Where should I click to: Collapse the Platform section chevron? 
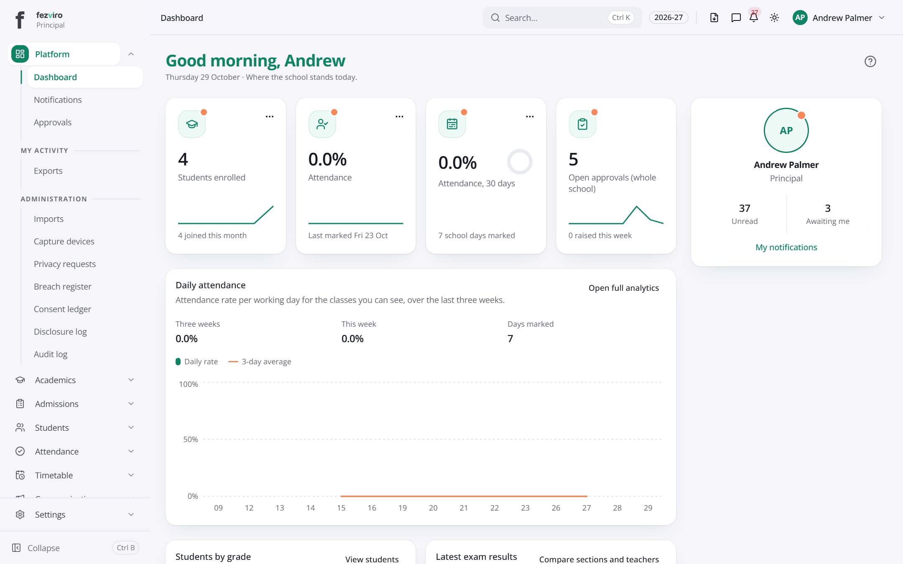(131, 54)
